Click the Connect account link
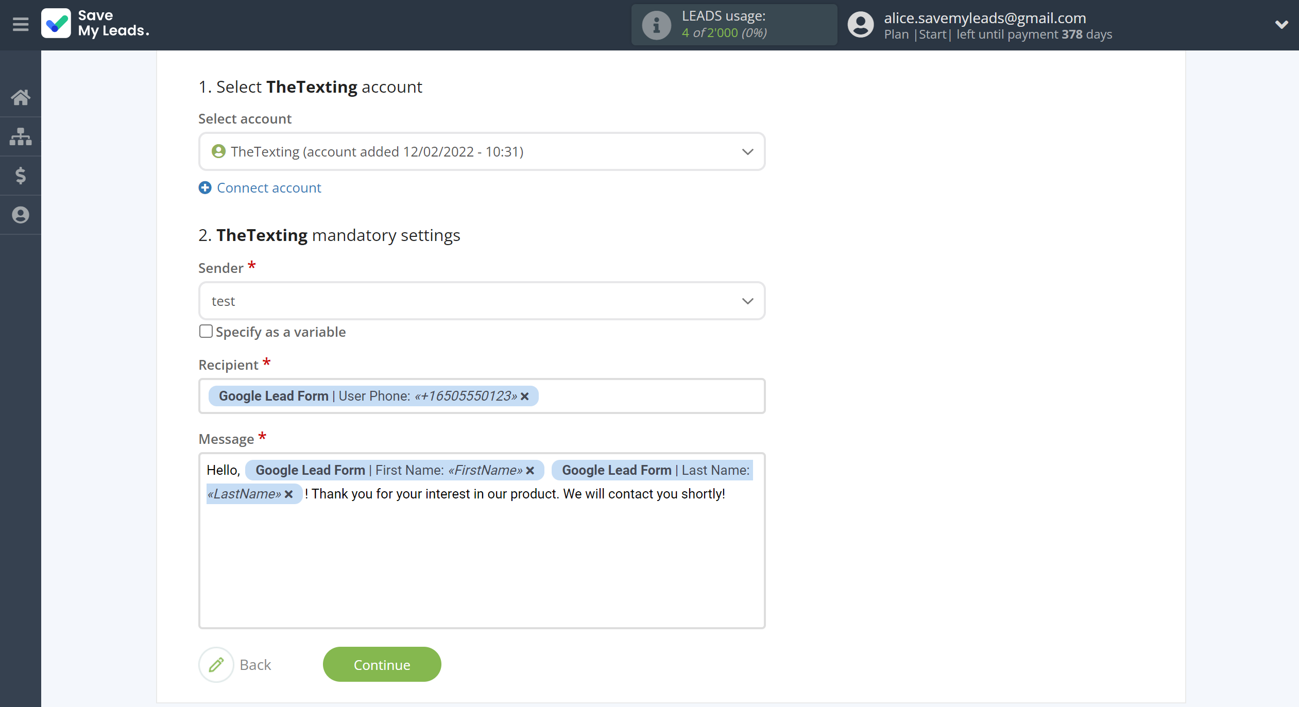The width and height of the screenshot is (1299, 707). [x=269, y=188]
